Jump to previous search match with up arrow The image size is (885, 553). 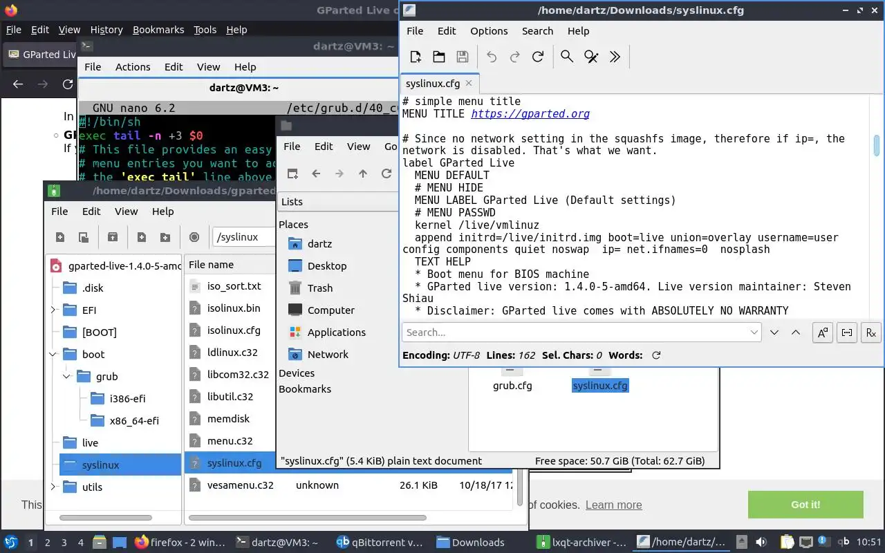(x=796, y=332)
